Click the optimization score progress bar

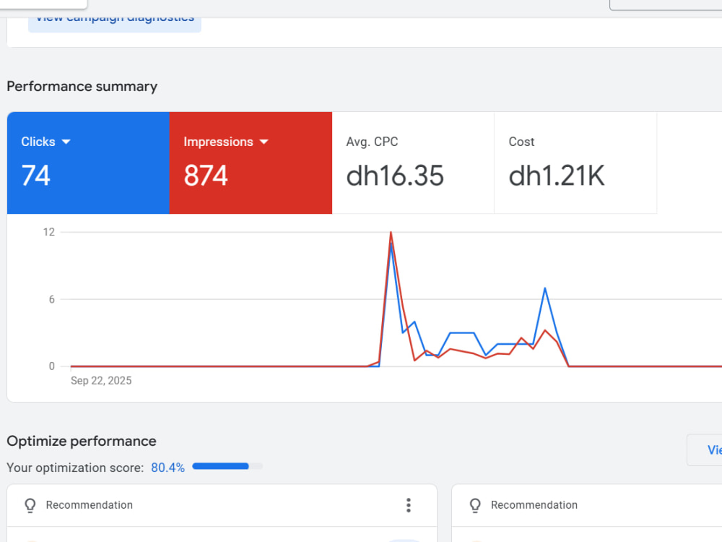227,466
